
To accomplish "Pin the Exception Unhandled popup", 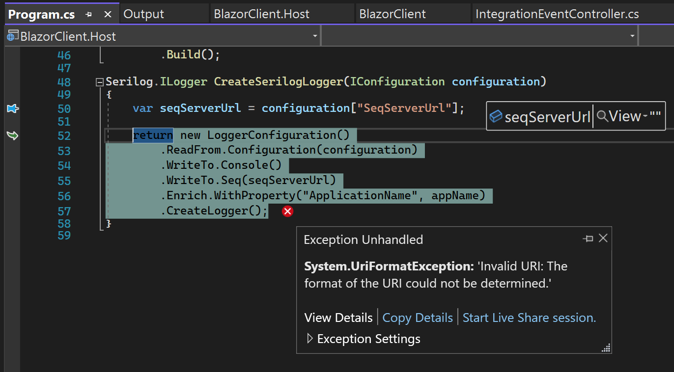I will (588, 238).
